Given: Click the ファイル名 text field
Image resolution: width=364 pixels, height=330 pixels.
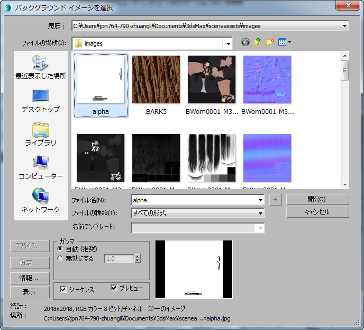Looking at the screenshot, I should tap(195, 200).
